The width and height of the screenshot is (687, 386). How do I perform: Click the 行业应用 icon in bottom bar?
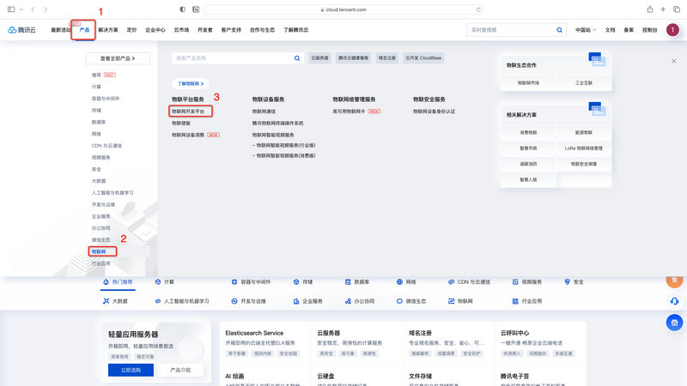pos(515,301)
